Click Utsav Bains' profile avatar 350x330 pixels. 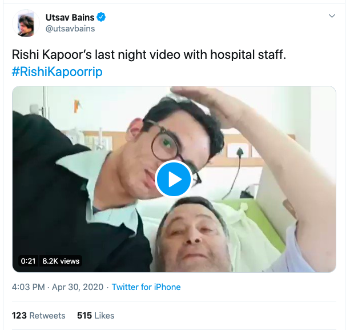25,24
